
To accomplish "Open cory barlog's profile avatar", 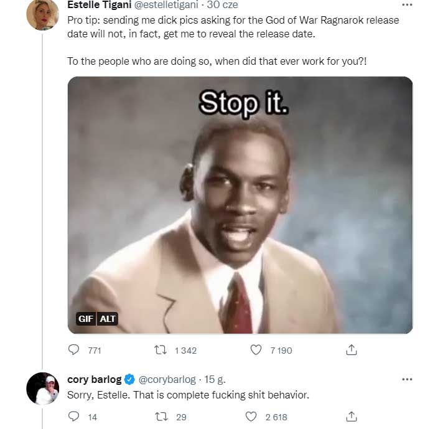I will (42, 389).
